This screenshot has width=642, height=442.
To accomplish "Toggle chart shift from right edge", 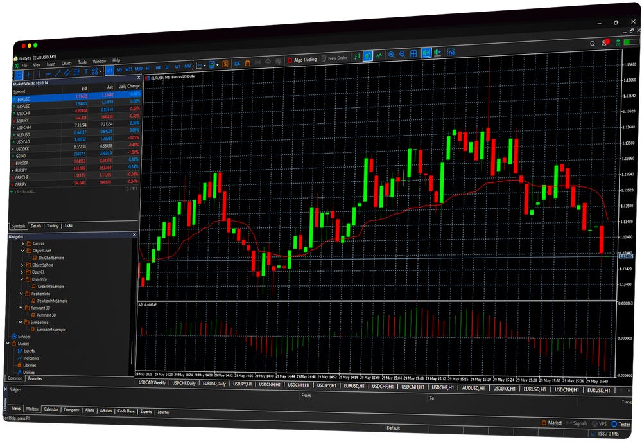I will pos(437,53).
